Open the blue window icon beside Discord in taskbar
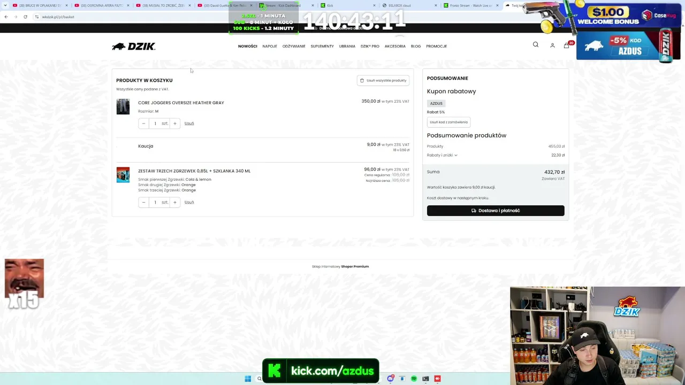Image resolution: width=685 pixels, height=385 pixels. tap(402, 379)
